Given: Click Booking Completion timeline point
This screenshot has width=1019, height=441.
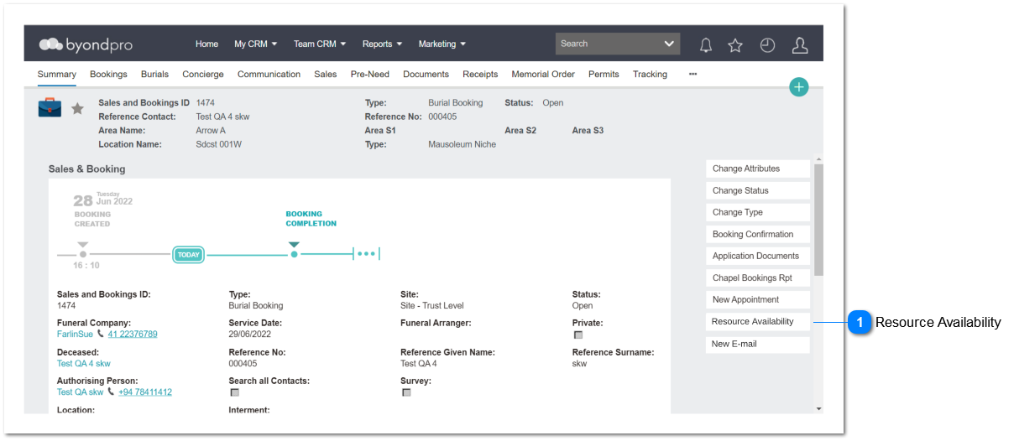Looking at the screenshot, I should (294, 253).
